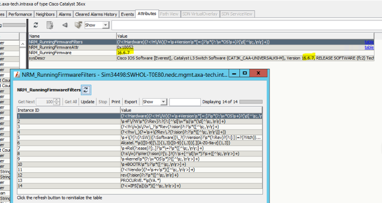
Task: Open the Show dropdown in the Attributes toolbar
Action: tap(97, 25)
